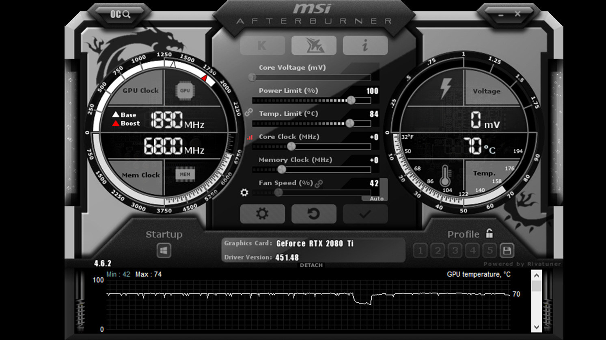The image size is (606, 340).
Task: Toggle the profile lock icon
Action: click(490, 234)
